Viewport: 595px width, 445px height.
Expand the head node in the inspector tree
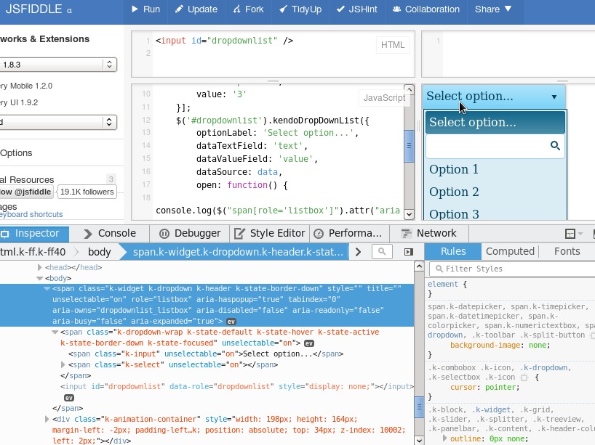click(x=39, y=267)
